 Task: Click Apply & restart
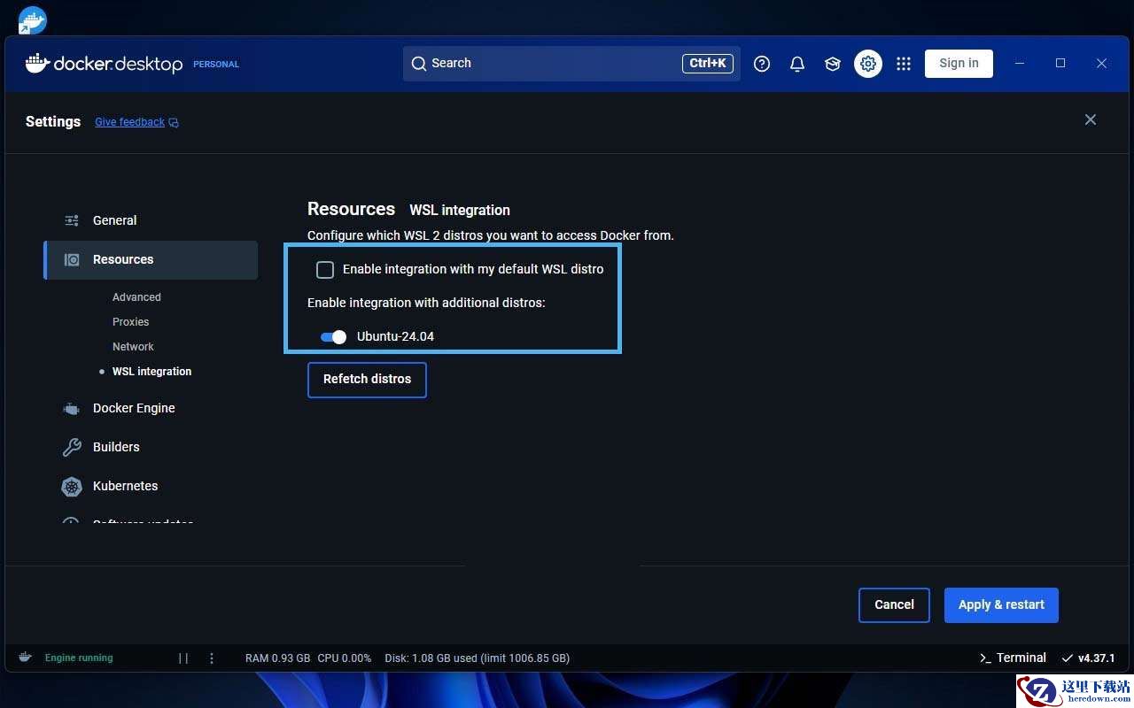[1001, 605]
